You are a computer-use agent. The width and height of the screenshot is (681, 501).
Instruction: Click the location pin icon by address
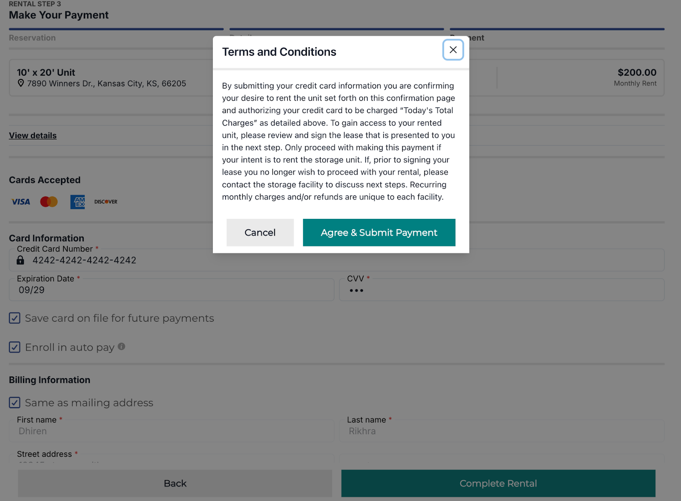21,83
